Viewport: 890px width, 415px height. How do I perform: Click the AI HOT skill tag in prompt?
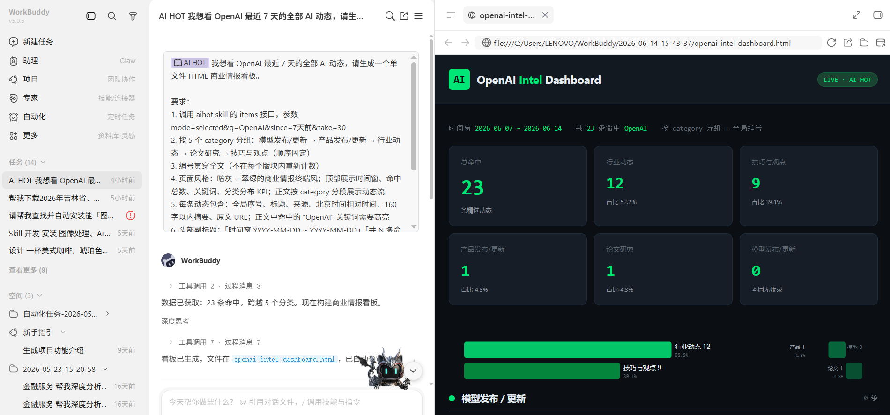point(190,63)
